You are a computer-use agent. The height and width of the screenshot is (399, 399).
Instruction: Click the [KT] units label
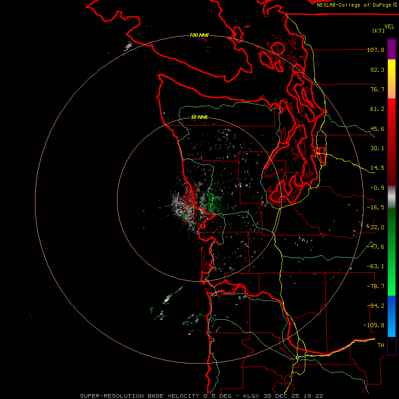tap(379, 31)
